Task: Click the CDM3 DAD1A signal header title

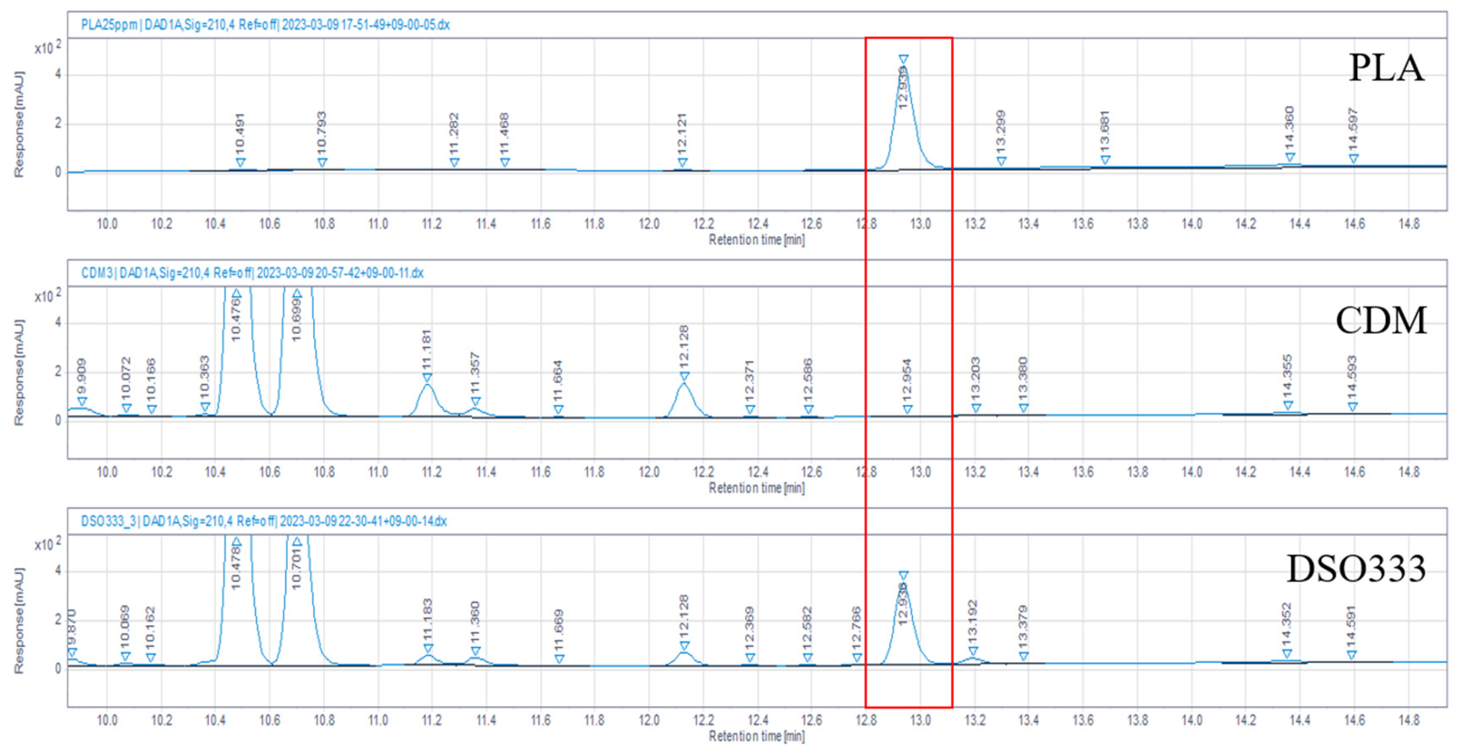Action: point(252,273)
